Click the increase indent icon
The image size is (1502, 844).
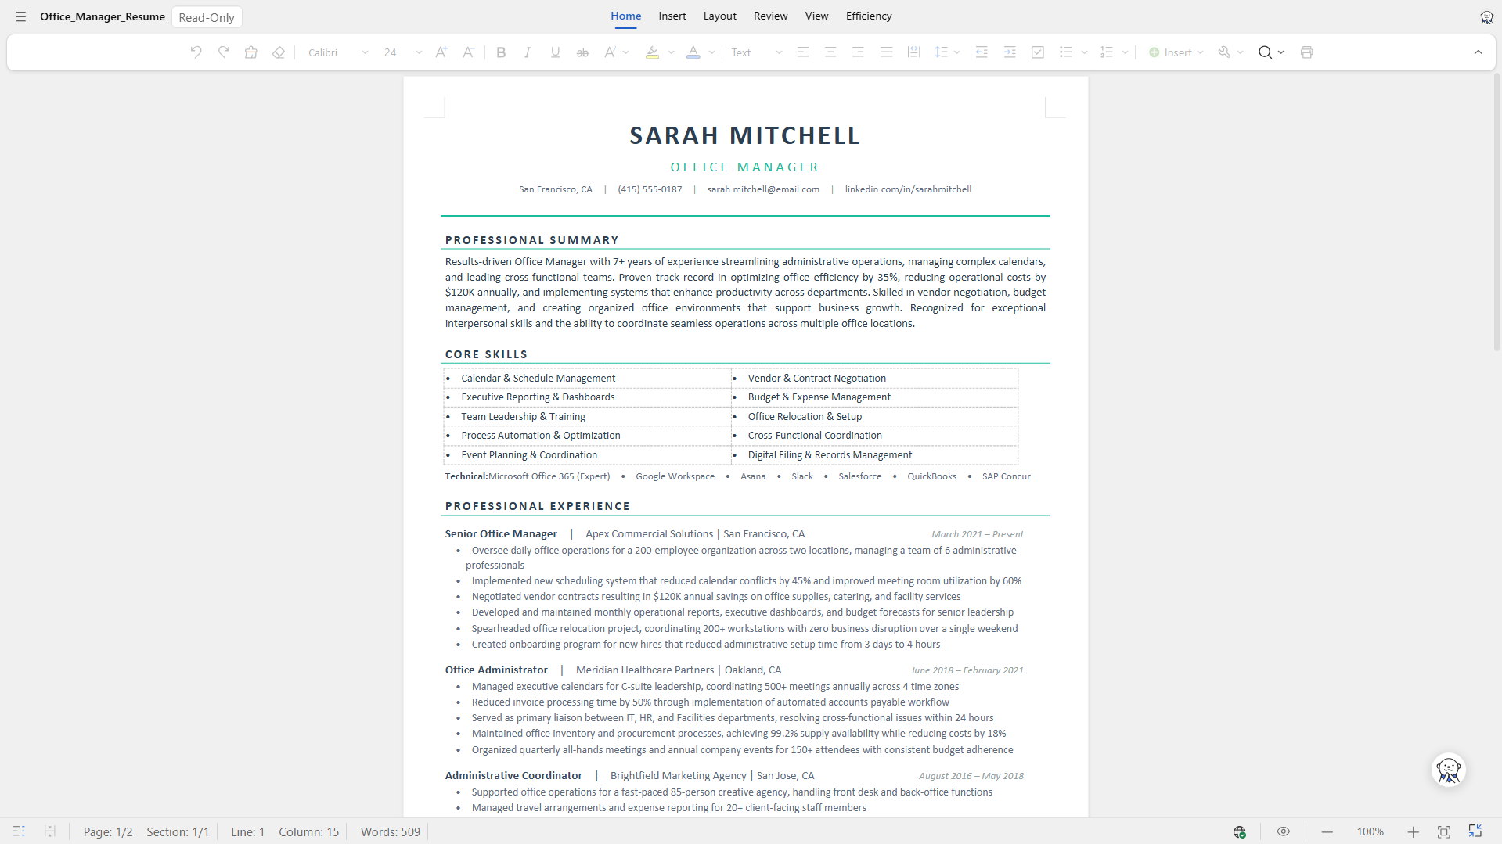point(1010,52)
